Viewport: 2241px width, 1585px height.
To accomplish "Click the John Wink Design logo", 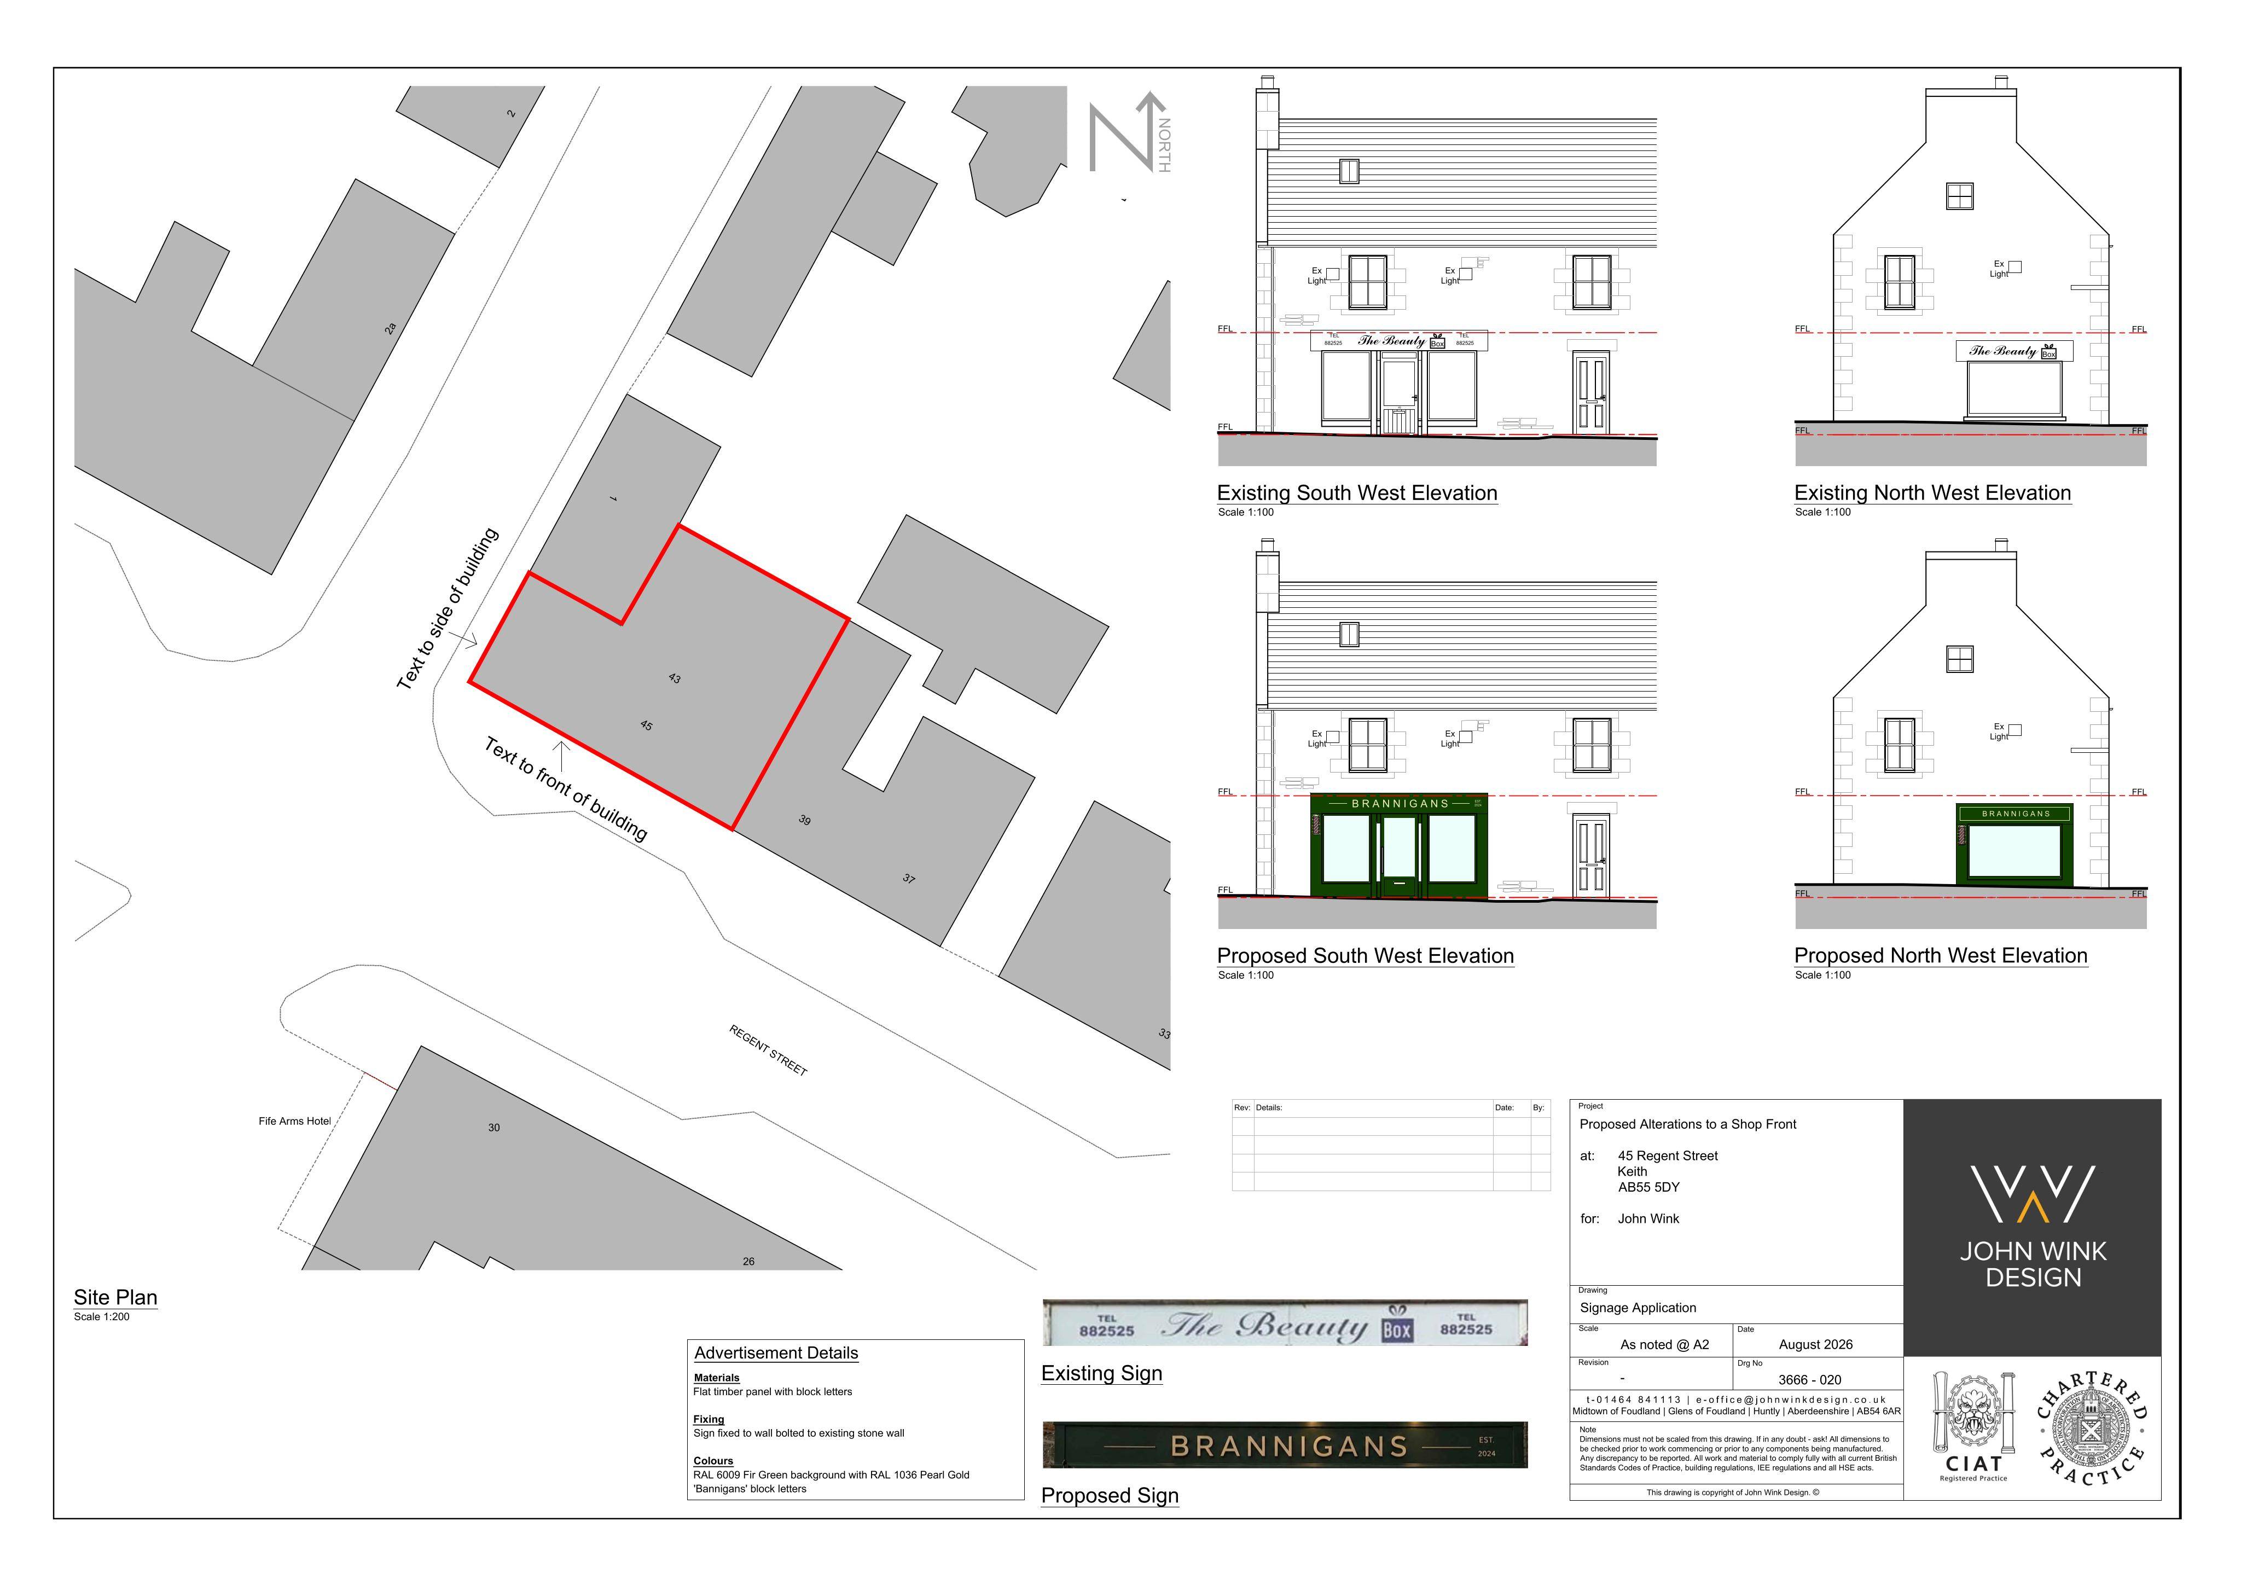I will click(2032, 1227).
